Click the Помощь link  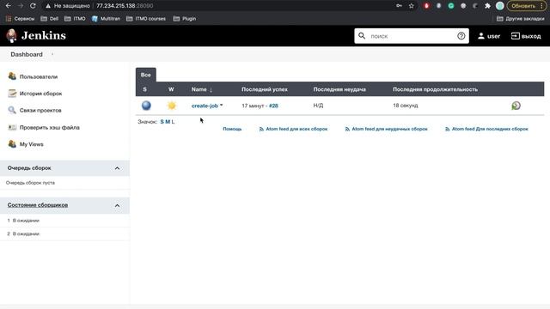pyautogui.click(x=232, y=129)
